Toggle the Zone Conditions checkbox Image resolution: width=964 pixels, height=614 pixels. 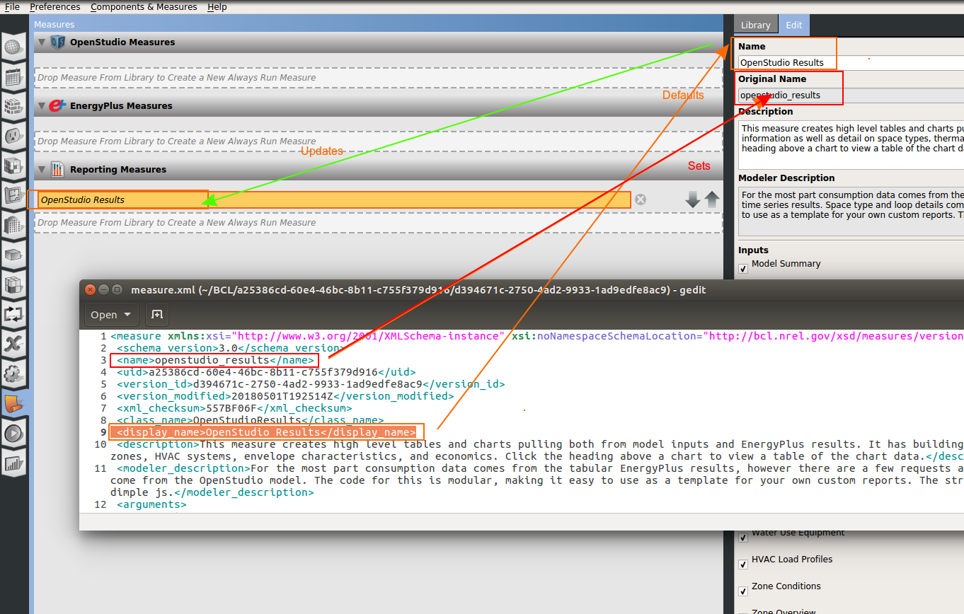pyautogui.click(x=743, y=591)
